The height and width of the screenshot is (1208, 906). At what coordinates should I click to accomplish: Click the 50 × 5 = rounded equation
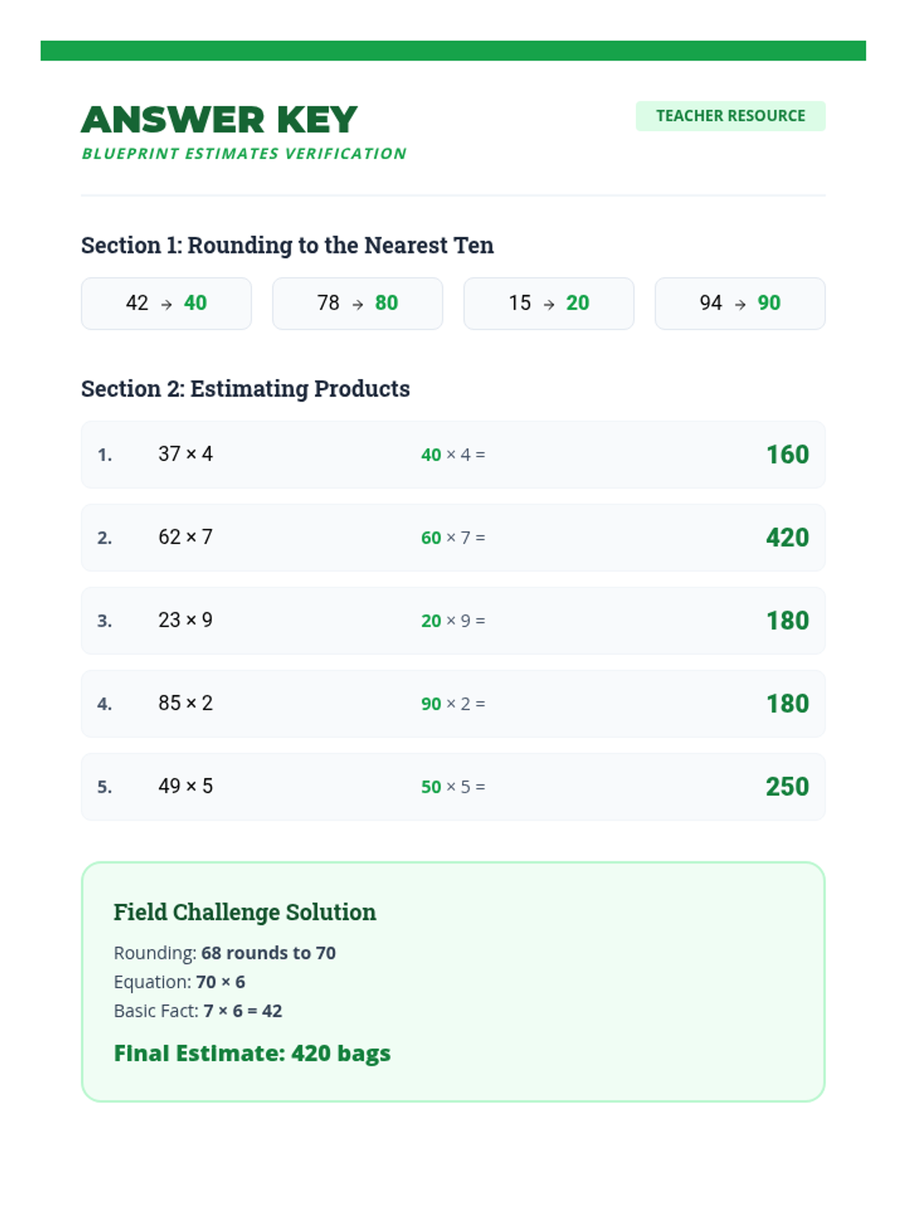tap(453, 787)
